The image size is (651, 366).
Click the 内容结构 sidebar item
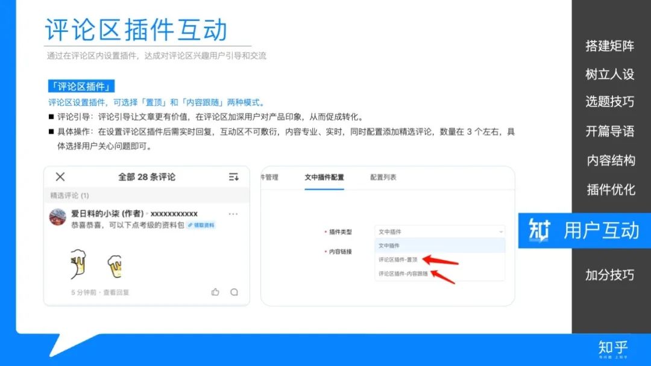[x=611, y=160]
